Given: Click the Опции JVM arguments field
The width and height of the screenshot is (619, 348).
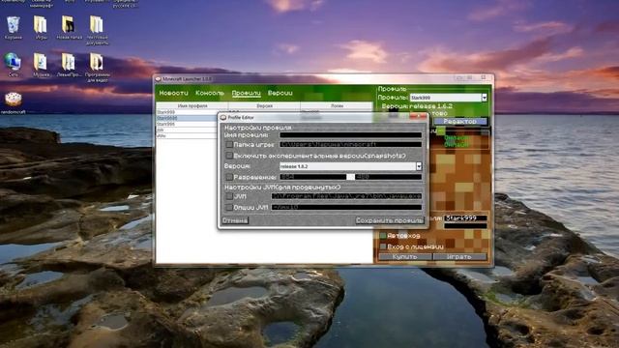Looking at the screenshot, I should pyautogui.click(x=346, y=207).
